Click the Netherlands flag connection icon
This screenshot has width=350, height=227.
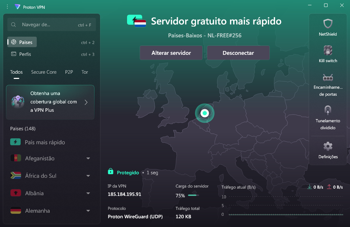(136, 21)
